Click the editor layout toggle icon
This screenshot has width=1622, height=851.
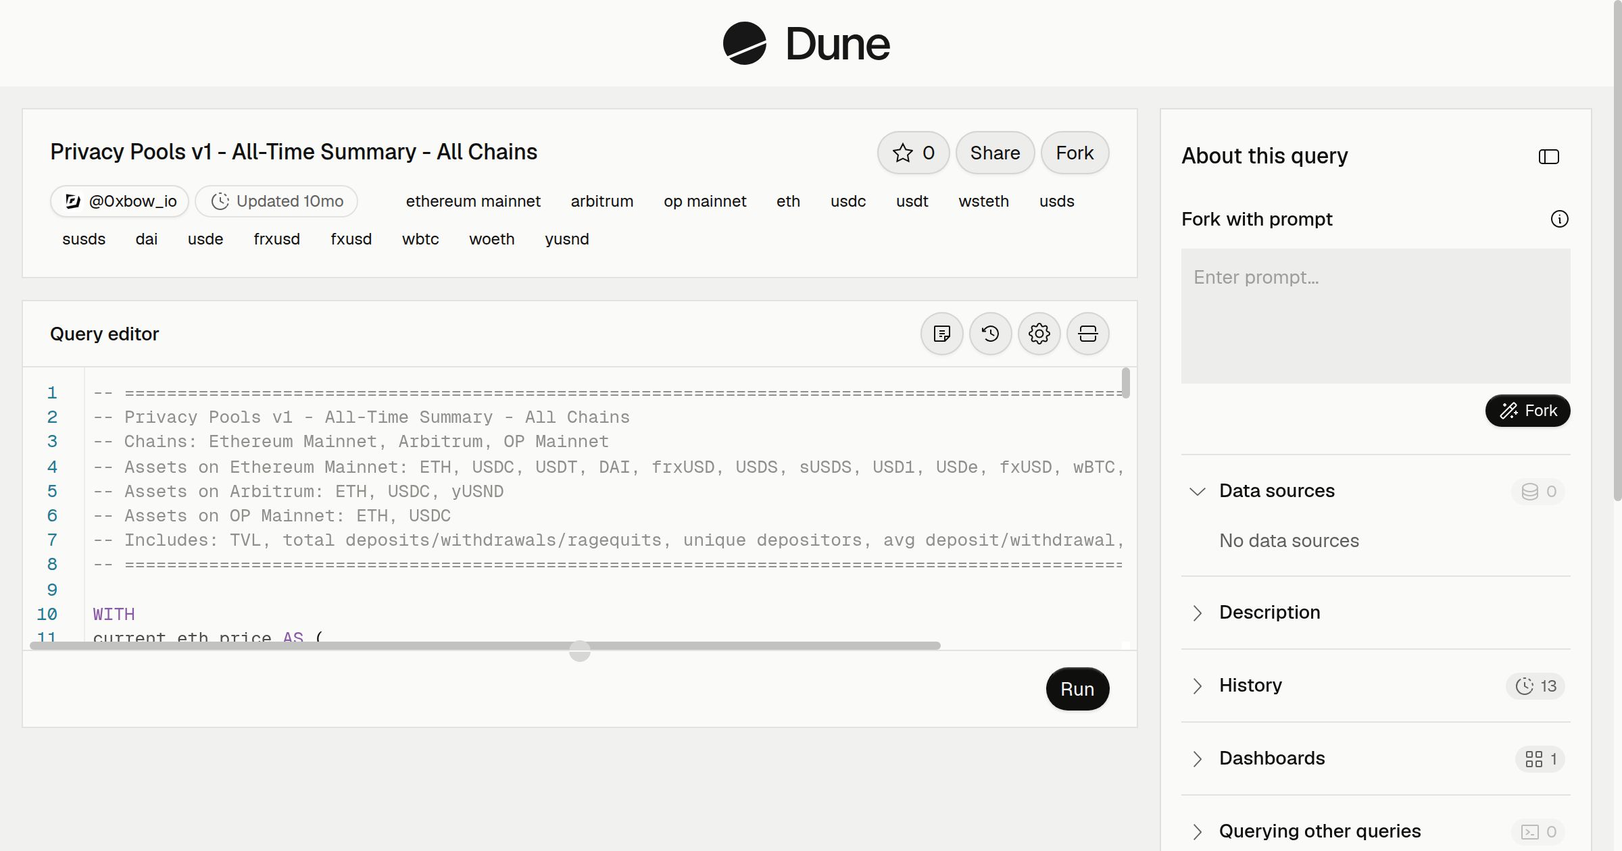(1088, 334)
